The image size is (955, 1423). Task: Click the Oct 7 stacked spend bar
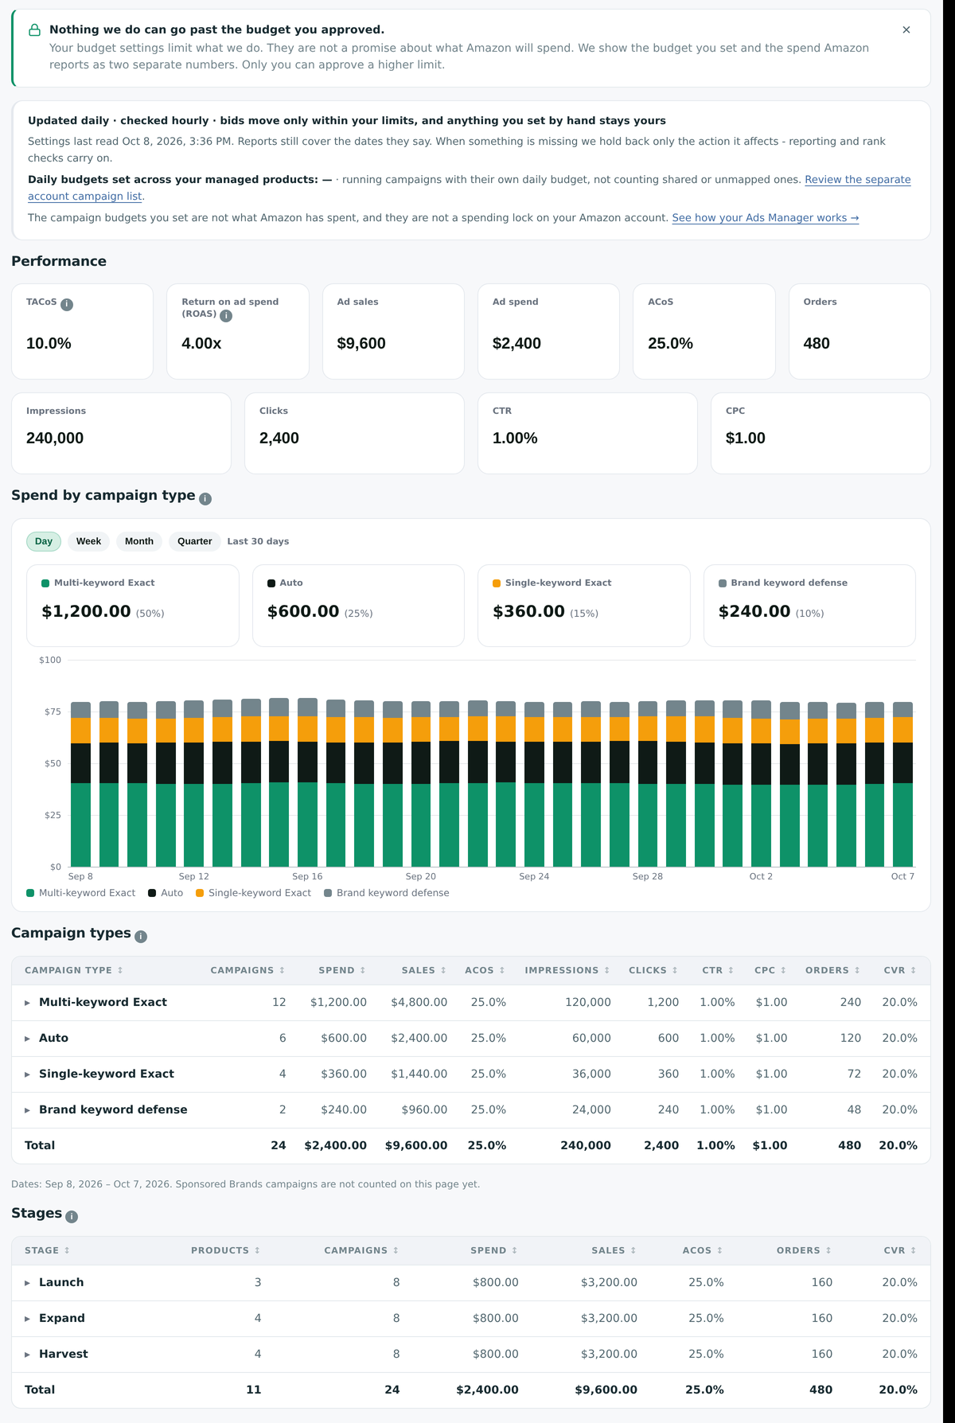(x=902, y=785)
